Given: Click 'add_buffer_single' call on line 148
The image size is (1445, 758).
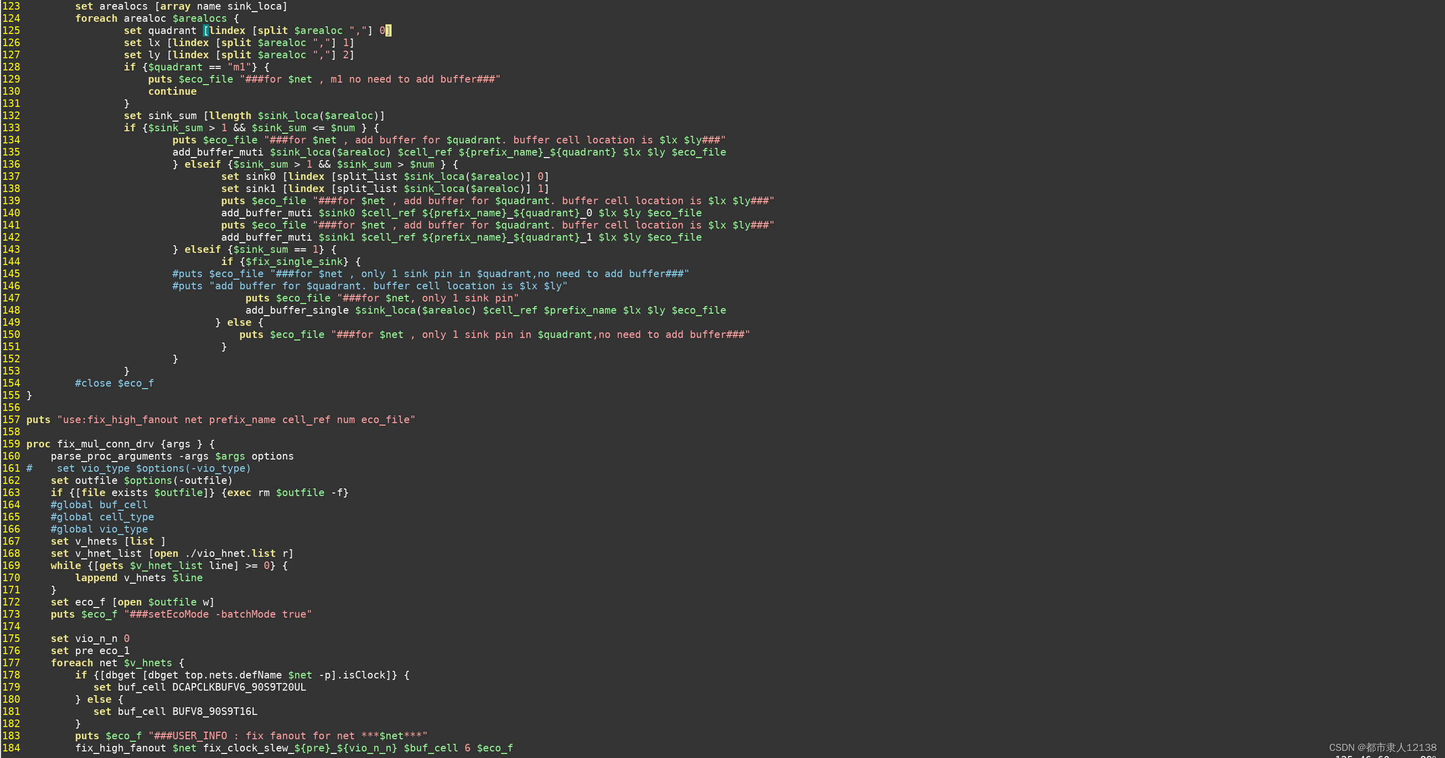Looking at the screenshot, I should click(297, 311).
